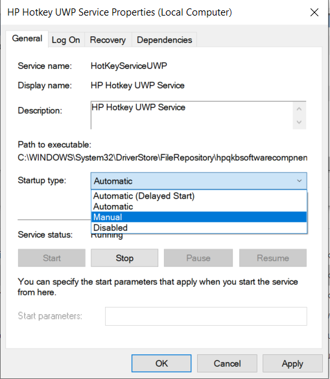The width and height of the screenshot is (330, 379).
Task: Switch to the General tab
Action: pyautogui.click(x=27, y=38)
